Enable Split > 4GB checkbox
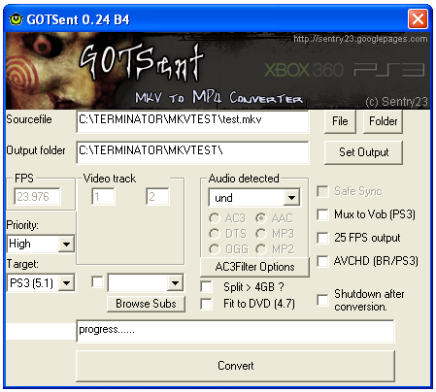This screenshot has width=436, height=392. [x=207, y=286]
